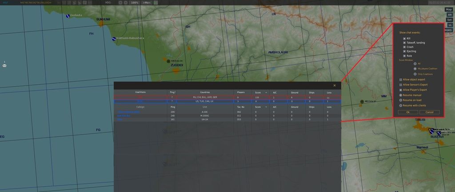Enable Allow object export
Viewport: 455px width, 192px height.
[401, 80]
